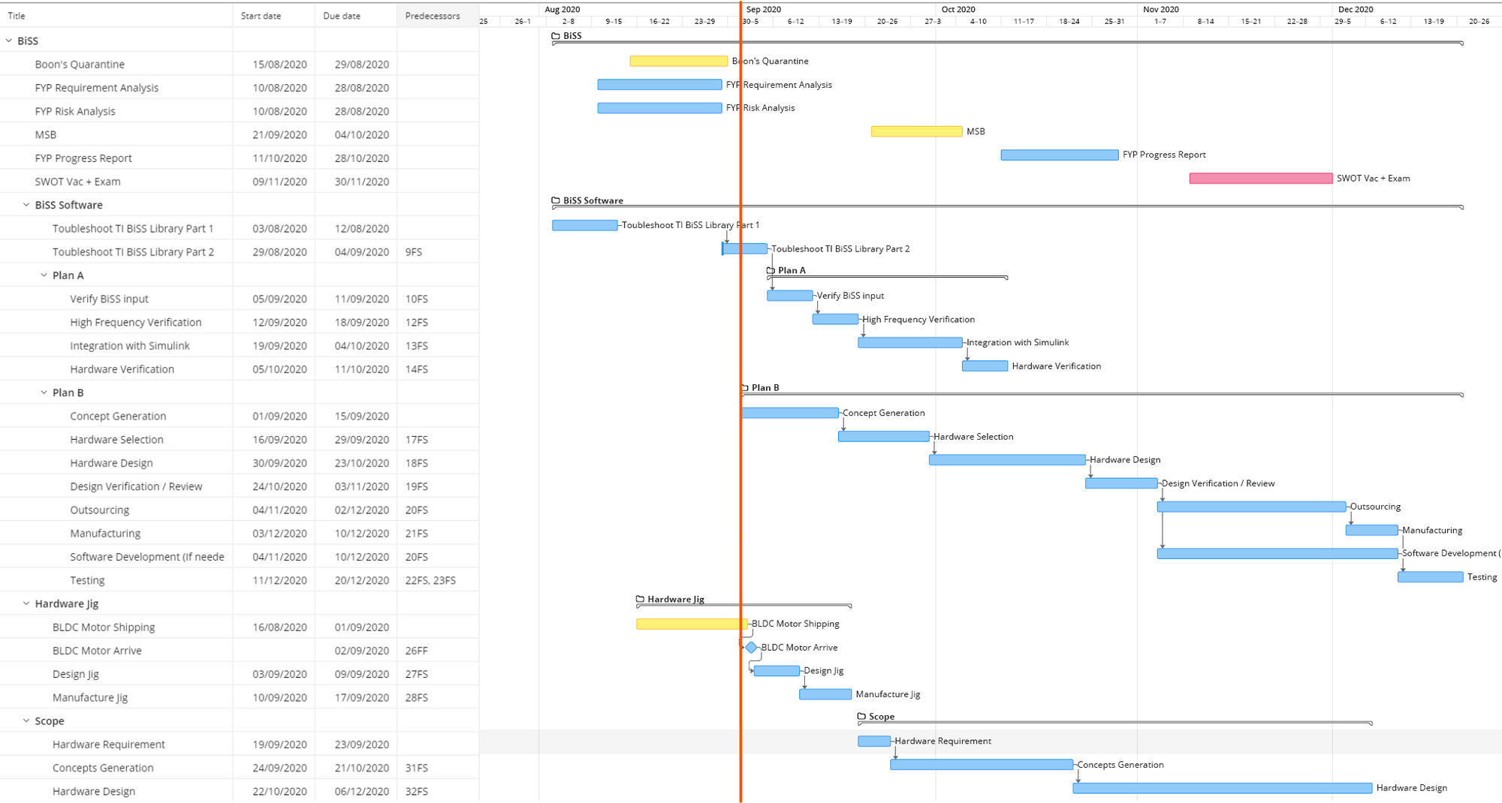Click the BiSS folder icon in the chart
1502x803 pixels.
[556, 36]
